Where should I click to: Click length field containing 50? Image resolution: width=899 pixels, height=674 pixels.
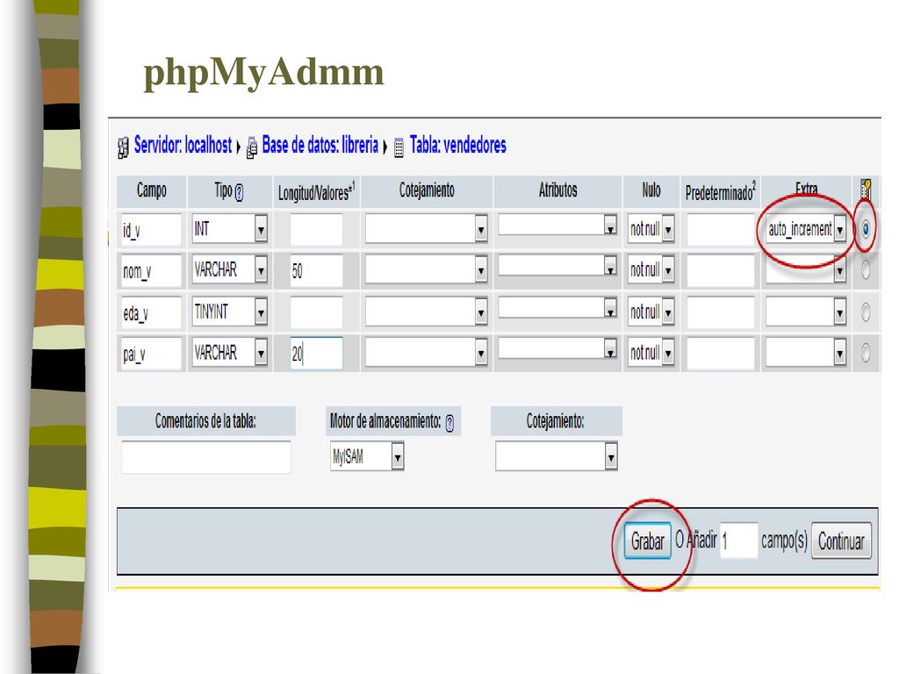pos(316,270)
